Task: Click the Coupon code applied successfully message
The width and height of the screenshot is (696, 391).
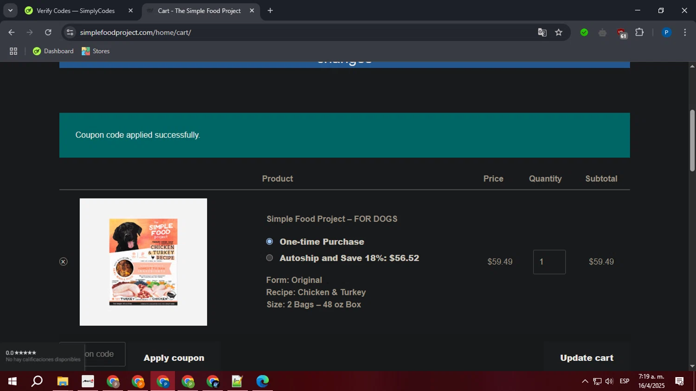Action: [138, 135]
